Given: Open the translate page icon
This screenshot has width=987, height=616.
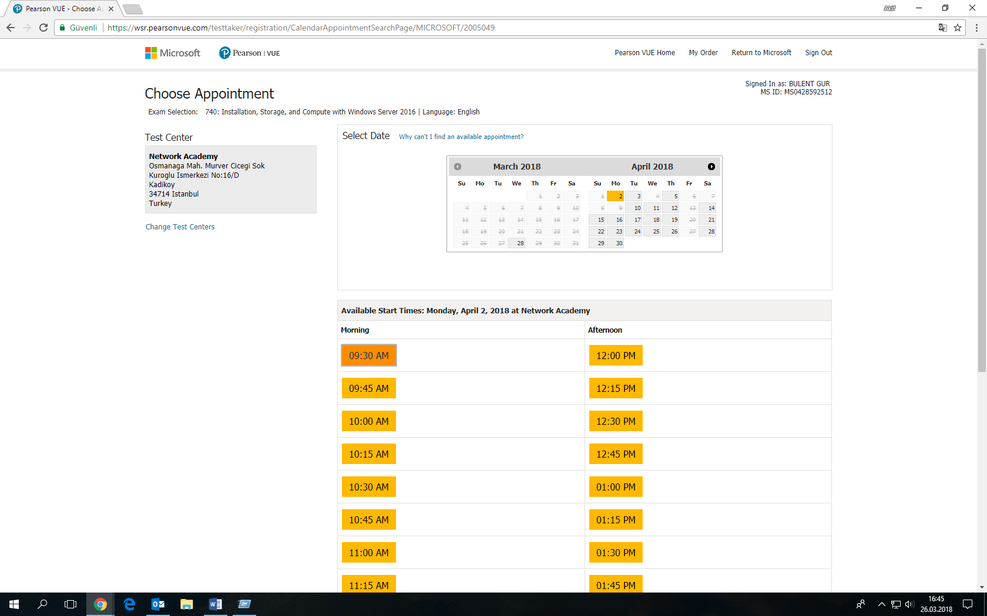Looking at the screenshot, I should (x=943, y=28).
